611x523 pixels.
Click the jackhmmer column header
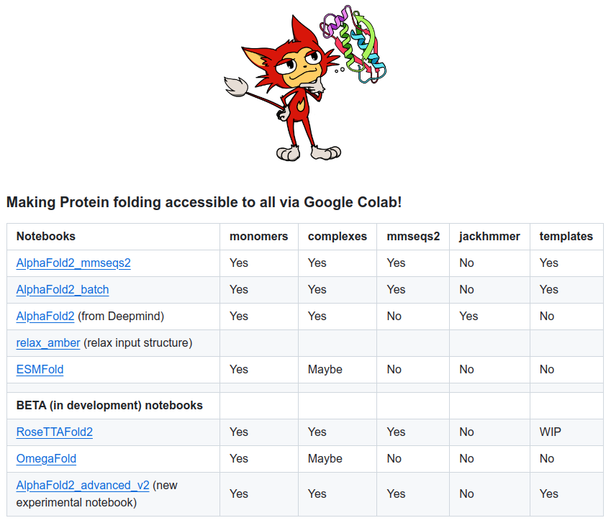(489, 237)
